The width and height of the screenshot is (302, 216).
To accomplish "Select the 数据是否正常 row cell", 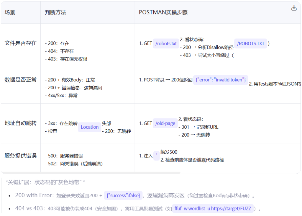I will pos(21,80).
